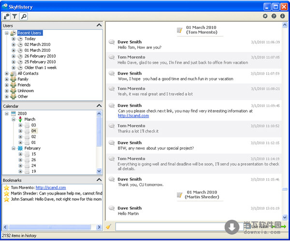This screenshot has width=290, height=241.
Task: Open the scand.com link in the conversation
Action: [x=133, y=116]
